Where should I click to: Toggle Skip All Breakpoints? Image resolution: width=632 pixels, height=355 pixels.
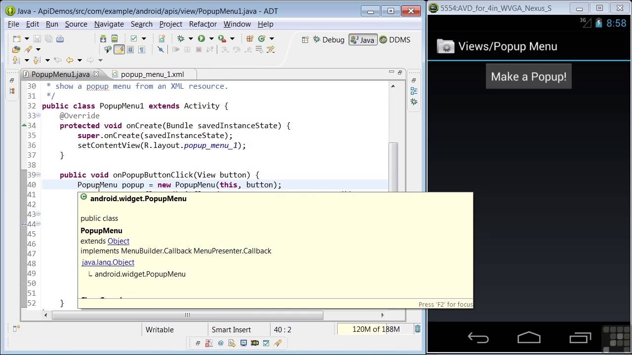[160, 49]
